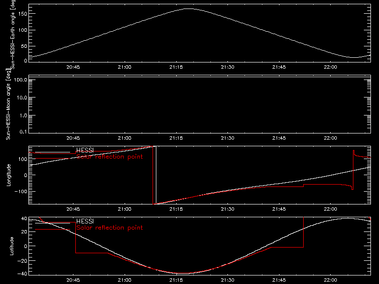Select 21:30 time label under Earth angle plot

tap(227, 67)
